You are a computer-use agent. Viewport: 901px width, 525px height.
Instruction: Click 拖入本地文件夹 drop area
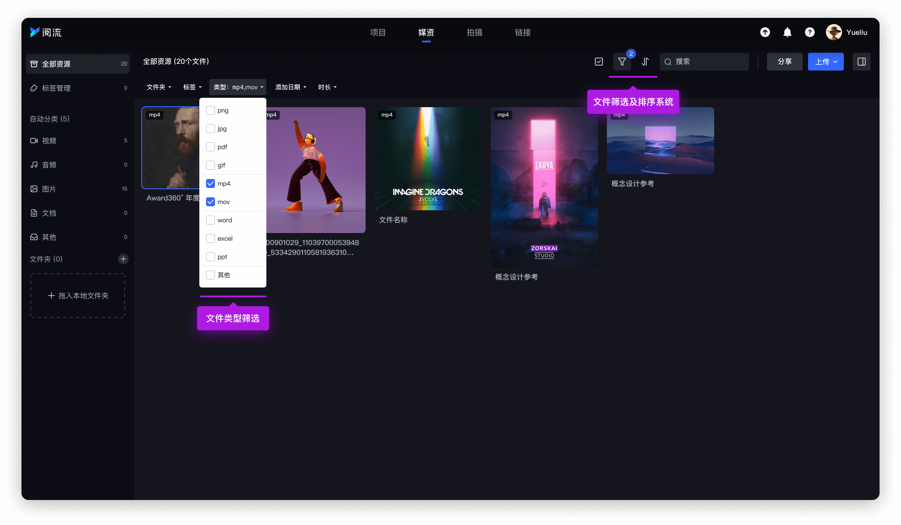click(78, 296)
